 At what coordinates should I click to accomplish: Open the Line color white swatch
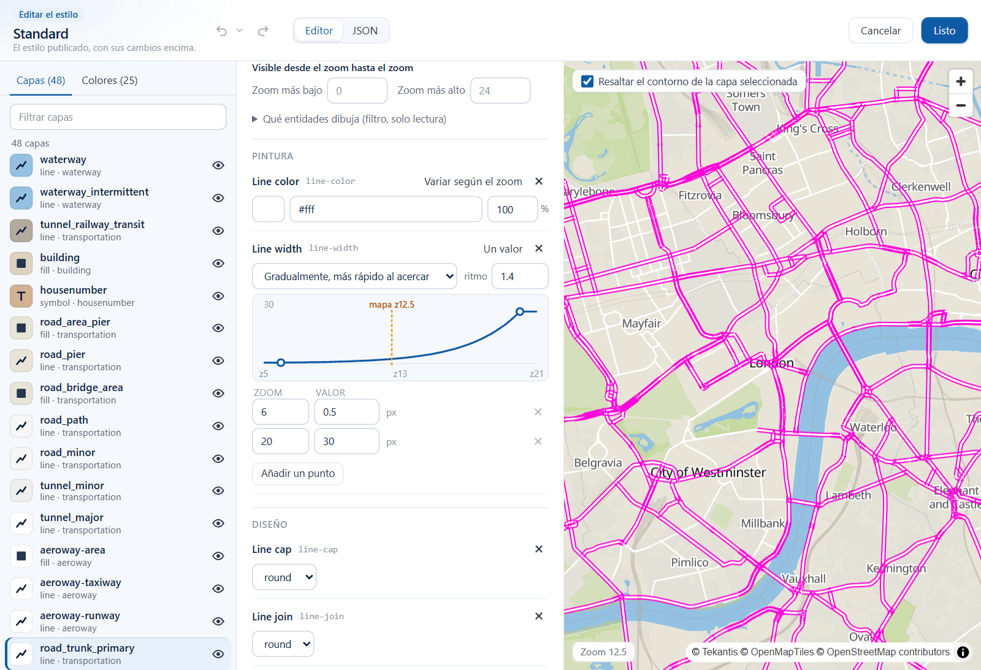269,209
